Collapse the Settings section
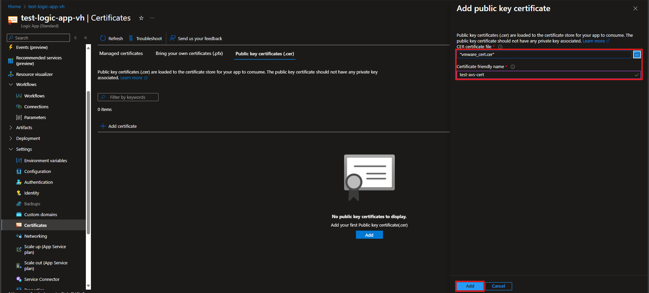This screenshot has width=649, height=293. [x=11, y=149]
